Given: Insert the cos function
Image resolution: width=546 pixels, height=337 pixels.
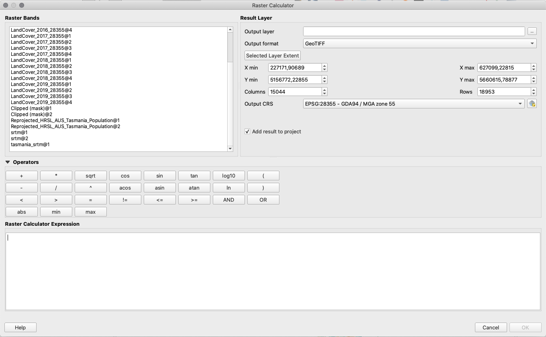Looking at the screenshot, I should [125, 176].
